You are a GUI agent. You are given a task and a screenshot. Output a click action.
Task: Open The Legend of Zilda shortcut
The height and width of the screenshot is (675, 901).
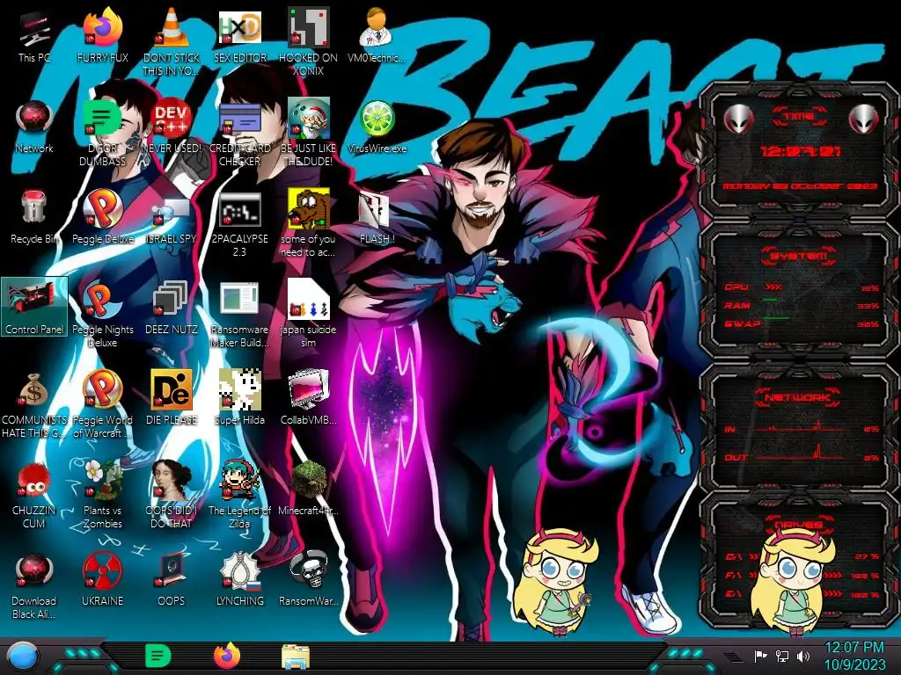click(239, 496)
